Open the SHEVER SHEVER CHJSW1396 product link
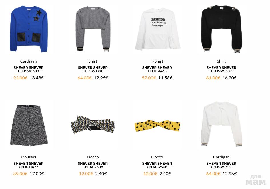Image resolution: width=270 pixels, height=189 pixels. [93, 69]
